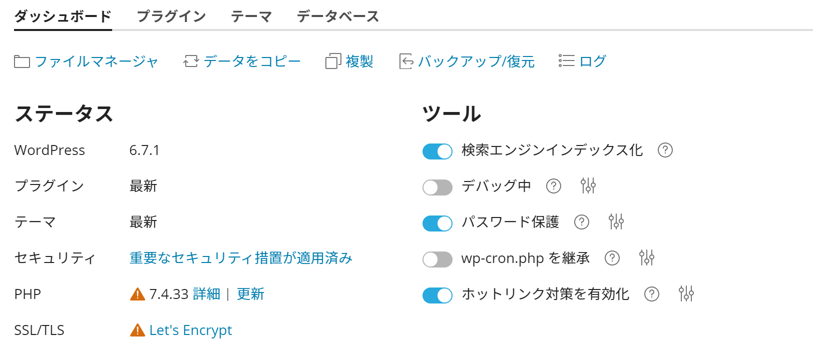
Task: Open ホットリンク対策 settings sliders icon
Action: pyautogui.click(x=686, y=293)
